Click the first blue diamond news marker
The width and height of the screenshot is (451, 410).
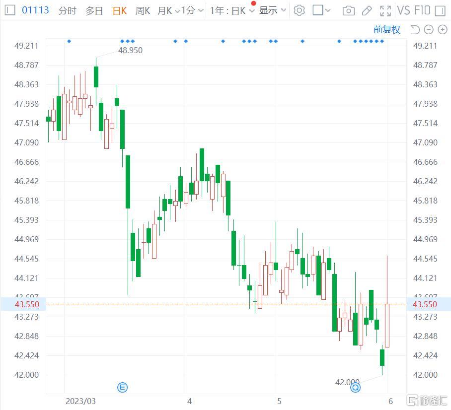tap(69, 41)
